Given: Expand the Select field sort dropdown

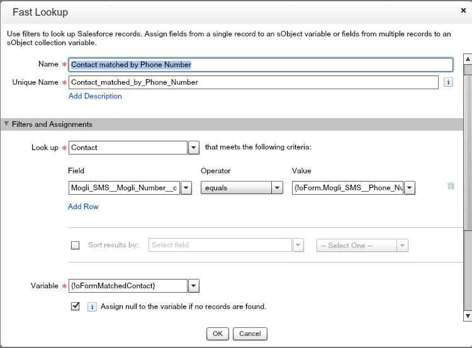Looking at the screenshot, I should [x=298, y=245].
